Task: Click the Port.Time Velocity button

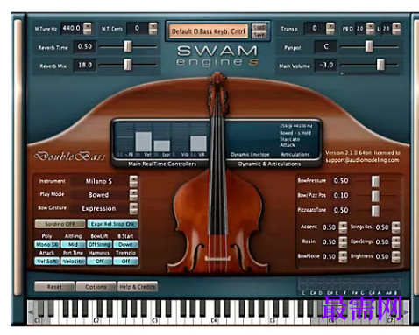Action: coord(73,262)
